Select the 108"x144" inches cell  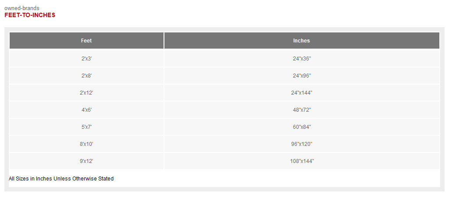click(302, 161)
